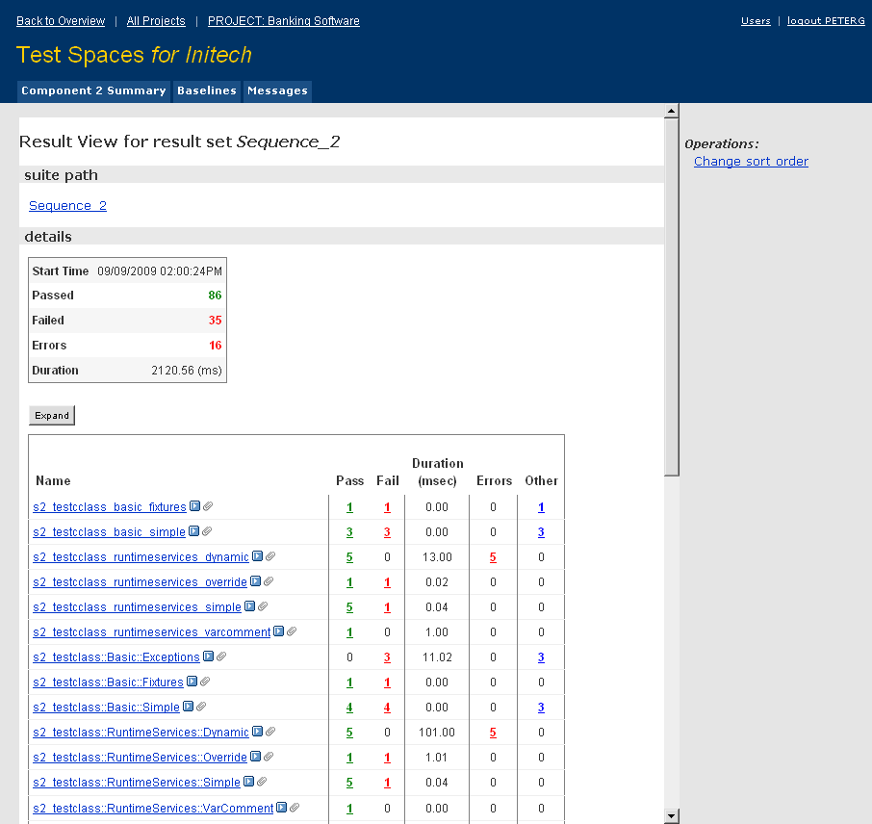This screenshot has width=872, height=824.
Task: Click paperclip icon beside s2_testcclass_runtimeservices_override
Action: (x=269, y=581)
